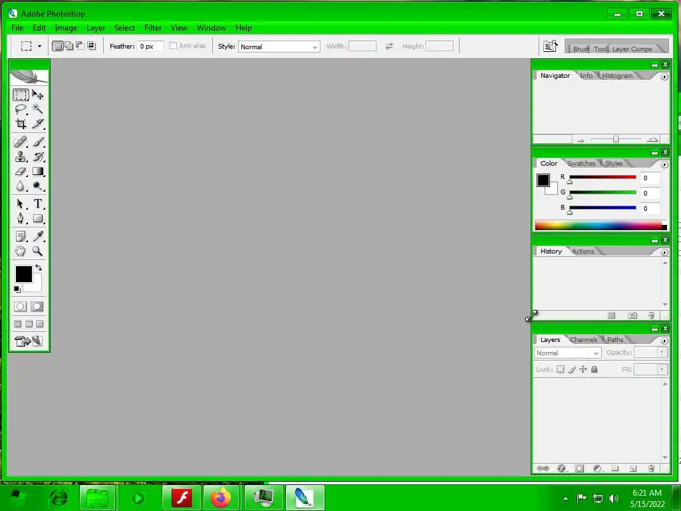Switch to the Swatches tab
The height and width of the screenshot is (511, 681).
pos(581,164)
